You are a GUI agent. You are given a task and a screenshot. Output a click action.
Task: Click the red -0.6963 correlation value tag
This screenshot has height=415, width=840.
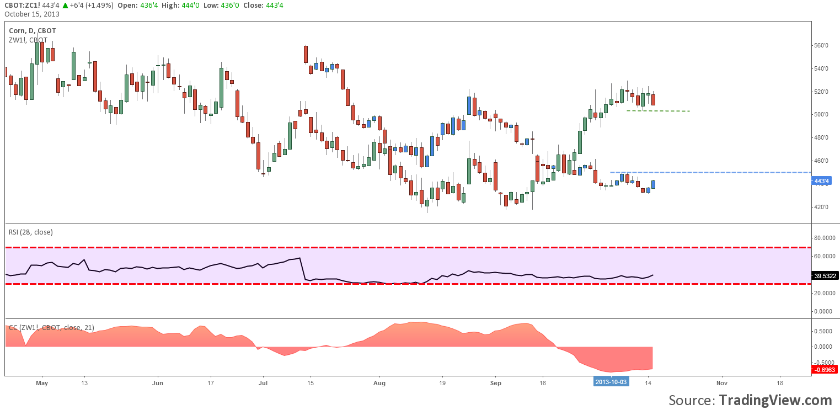(x=826, y=370)
